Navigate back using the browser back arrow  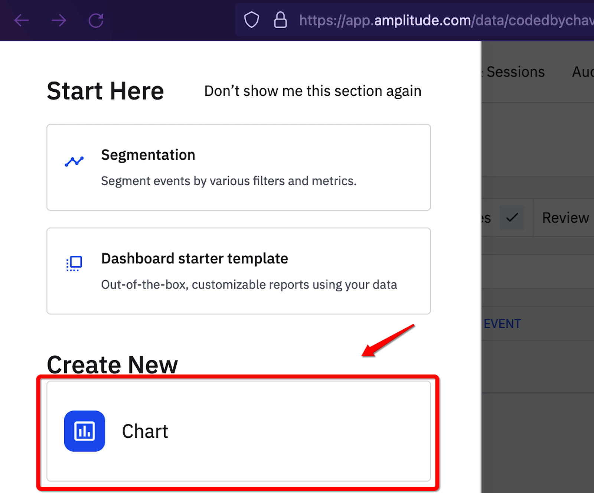pos(22,20)
